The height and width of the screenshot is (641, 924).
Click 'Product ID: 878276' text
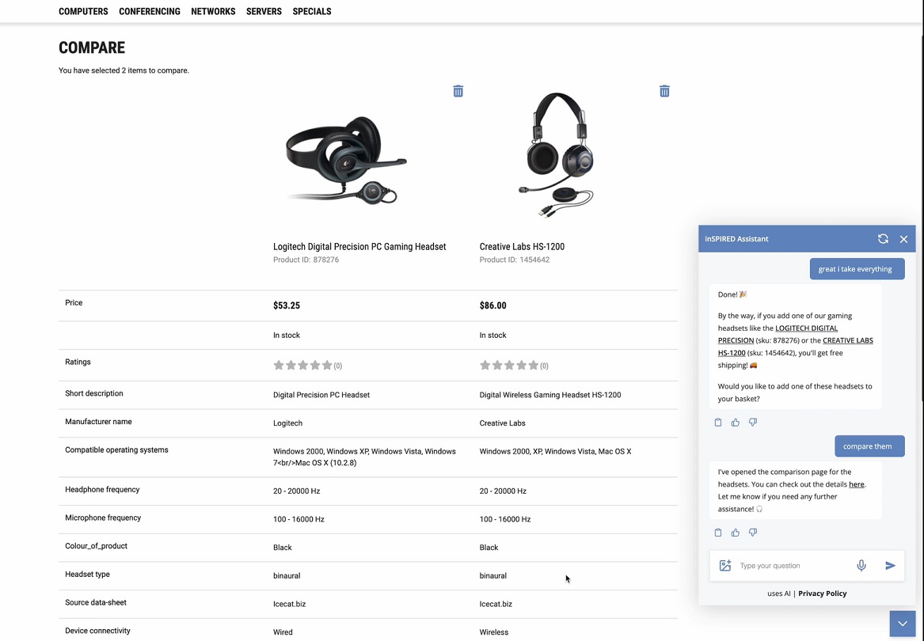(x=306, y=260)
